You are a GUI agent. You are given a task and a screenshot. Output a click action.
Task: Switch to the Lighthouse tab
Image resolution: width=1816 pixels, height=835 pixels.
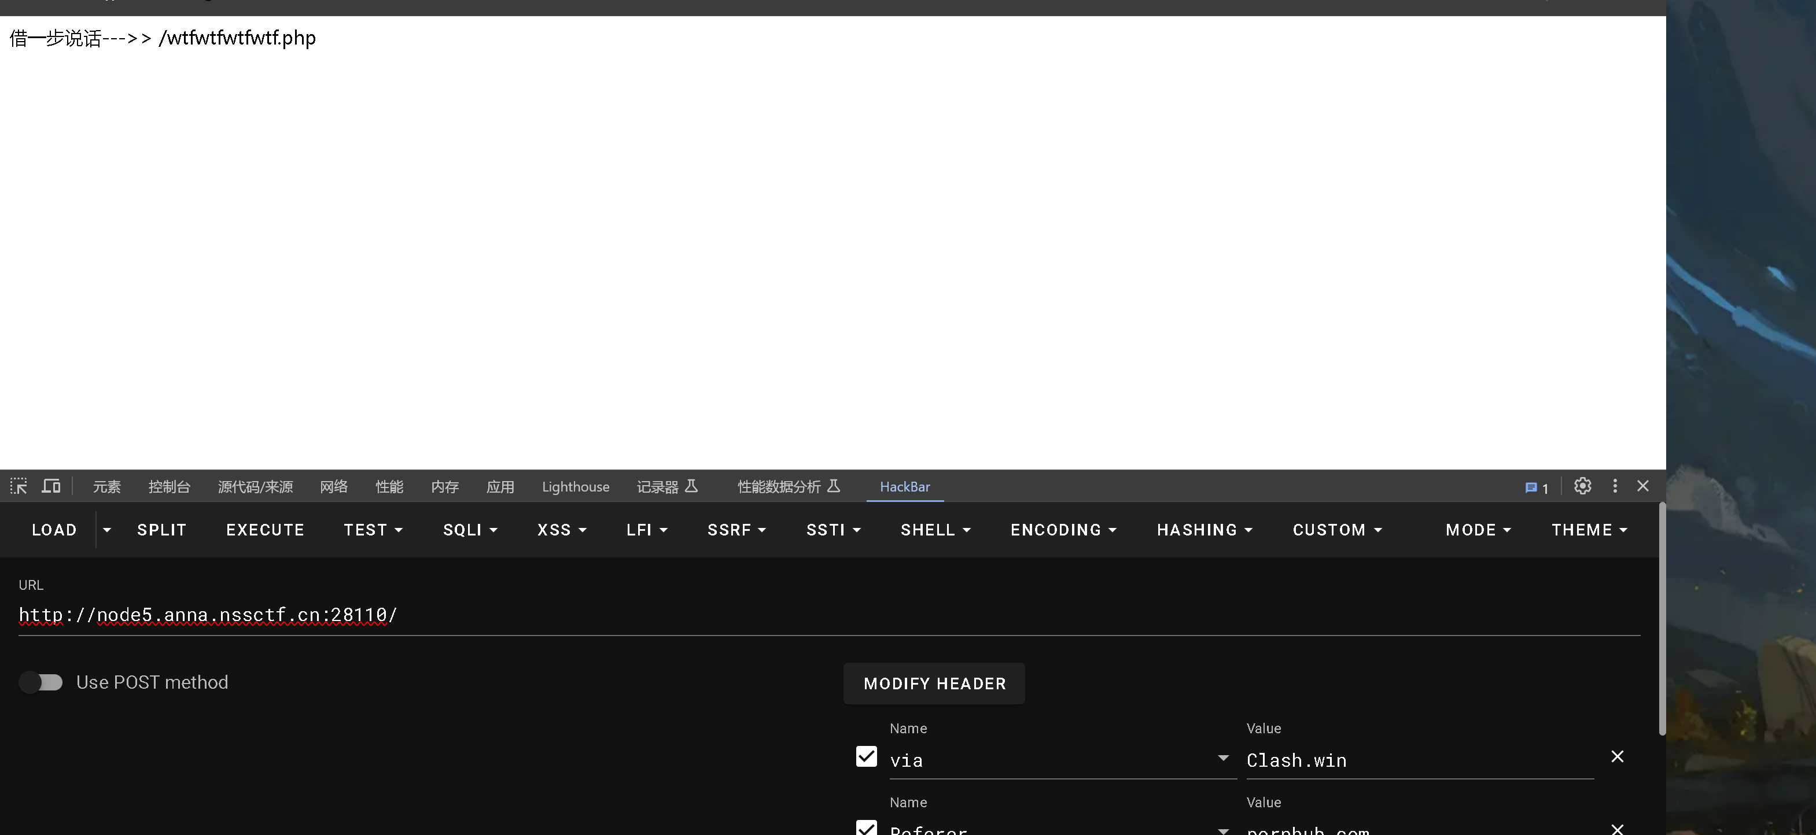point(576,487)
